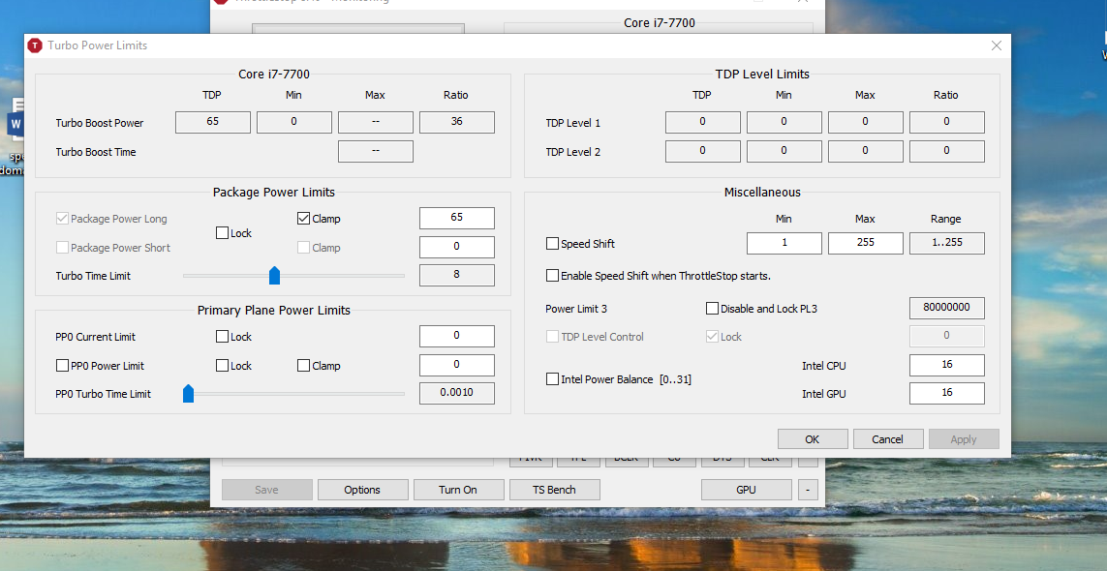
Task: Select the PP0 Power Limit value field
Action: (x=457, y=365)
